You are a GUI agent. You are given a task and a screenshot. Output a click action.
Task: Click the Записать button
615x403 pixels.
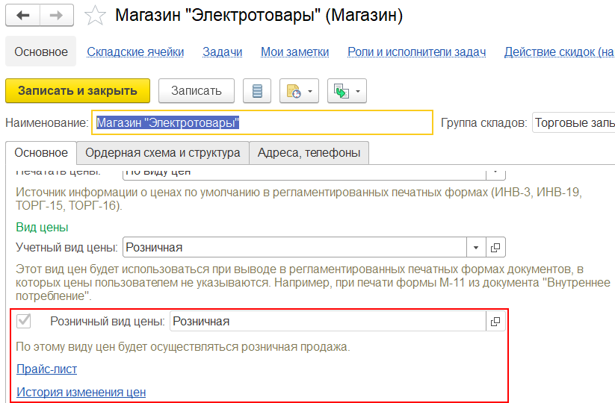pyautogui.click(x=197, y=91)
